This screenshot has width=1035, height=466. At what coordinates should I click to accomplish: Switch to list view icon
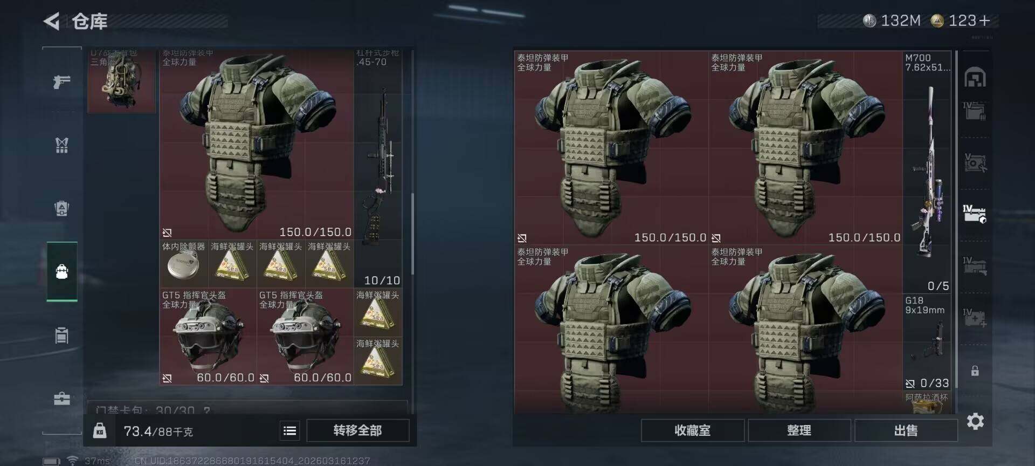[289, 430]
